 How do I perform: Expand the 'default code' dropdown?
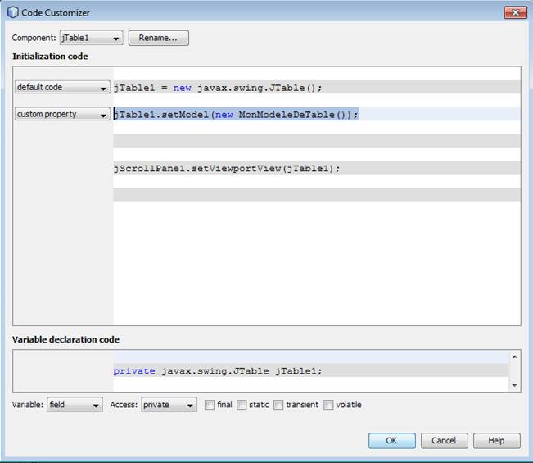click(x=62, y=88)
